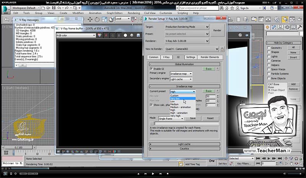Open the Motion tab in command panel
The height and width of the screenshot is (178, 306).
[287, 27]
